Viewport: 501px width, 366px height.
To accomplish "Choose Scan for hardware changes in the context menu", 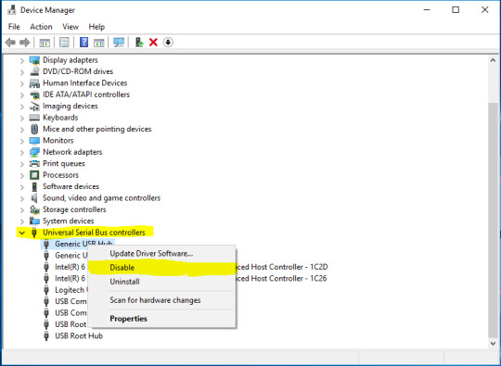I will point(161,300).
